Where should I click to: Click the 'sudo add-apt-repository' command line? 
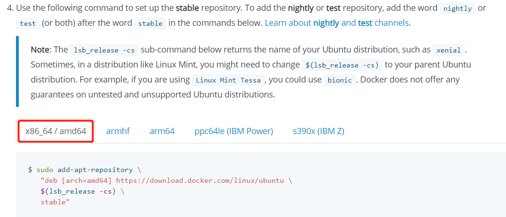click(x=85, y=170)
